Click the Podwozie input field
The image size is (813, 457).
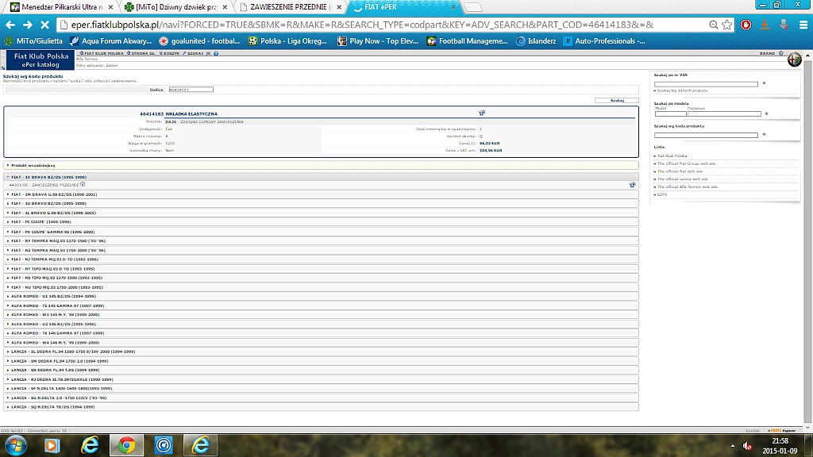[724, 113]
